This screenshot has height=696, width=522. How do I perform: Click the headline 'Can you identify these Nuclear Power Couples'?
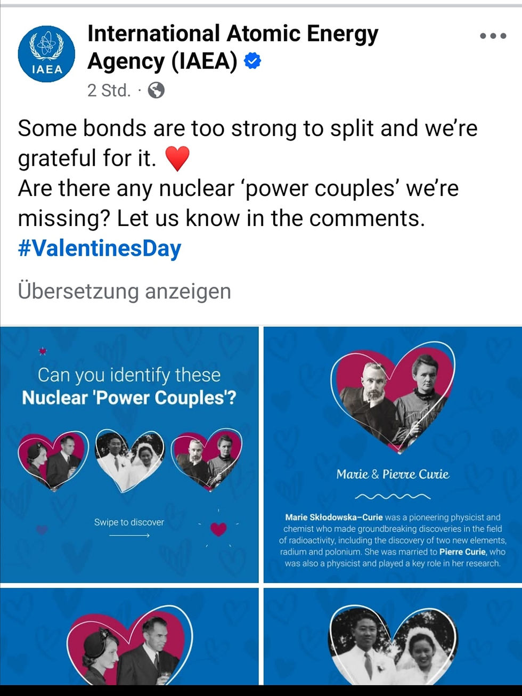129,386
